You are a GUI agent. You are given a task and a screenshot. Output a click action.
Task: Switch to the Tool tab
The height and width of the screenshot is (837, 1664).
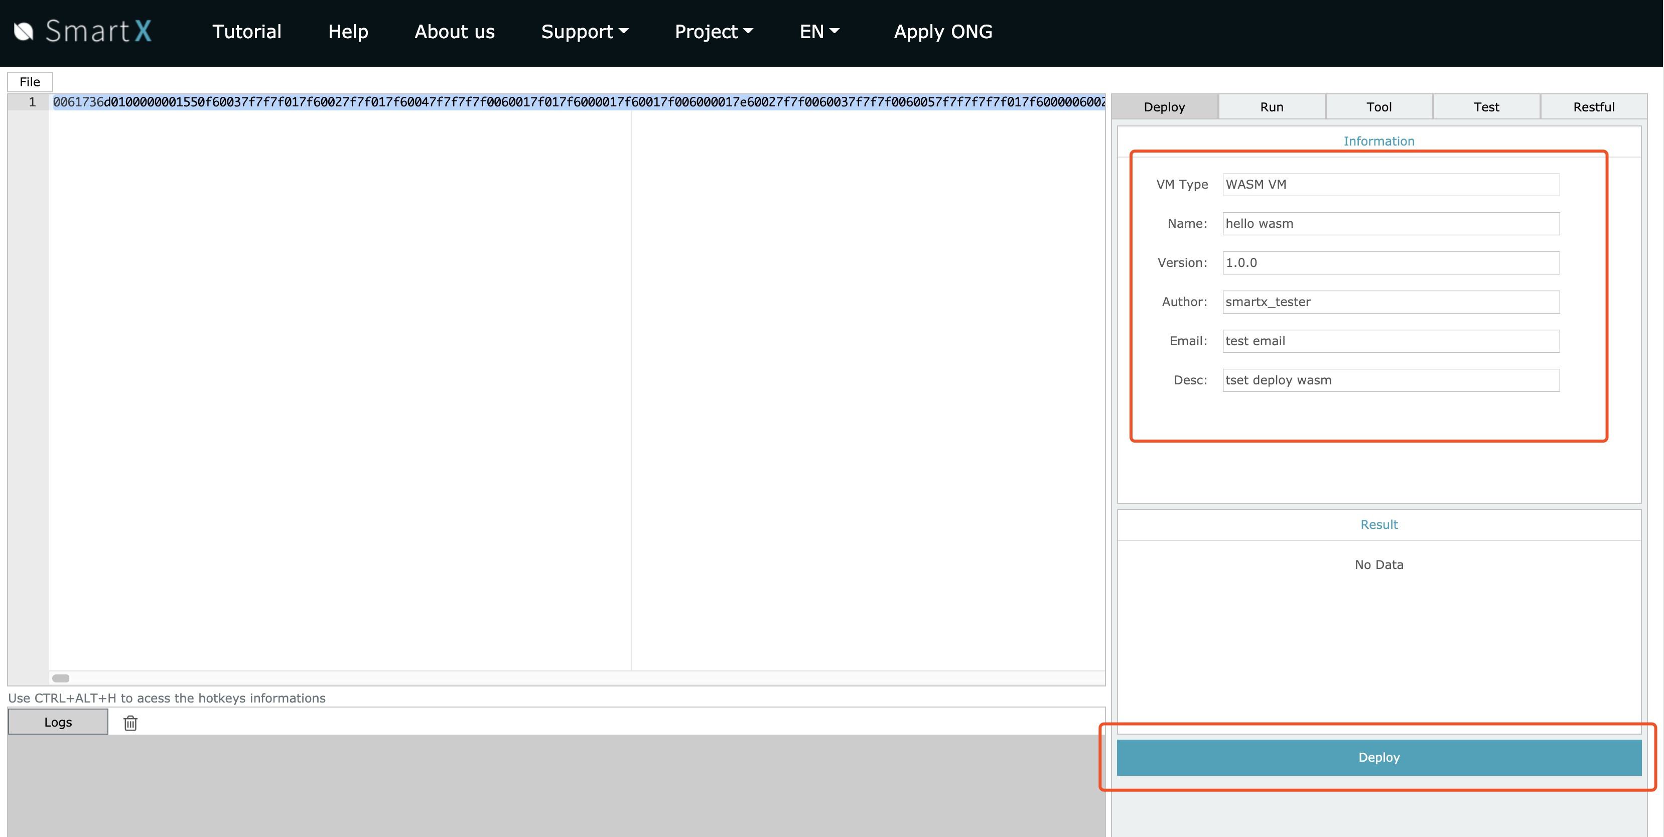1378,106
